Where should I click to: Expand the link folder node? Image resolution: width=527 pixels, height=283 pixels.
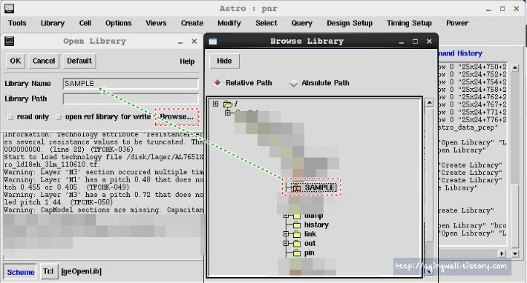[286, 233]
